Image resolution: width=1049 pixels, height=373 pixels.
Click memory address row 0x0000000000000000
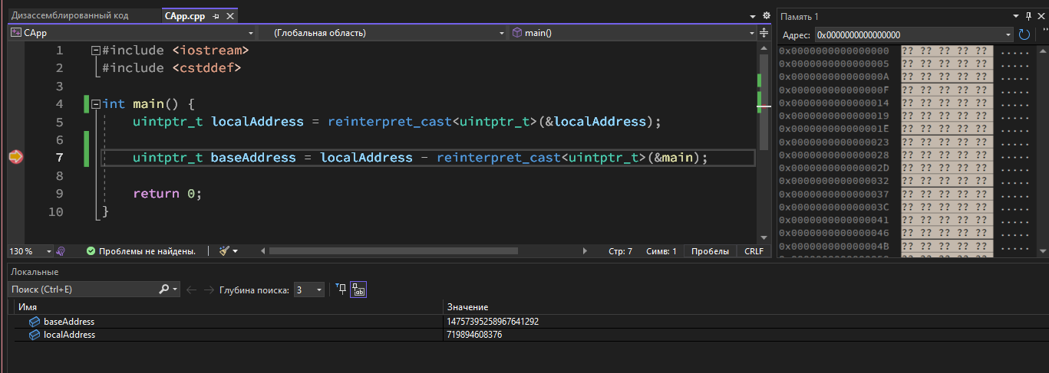click(834, 51)
